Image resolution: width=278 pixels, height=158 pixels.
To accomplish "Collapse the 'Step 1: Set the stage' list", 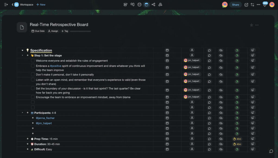I will pos(23,55).
